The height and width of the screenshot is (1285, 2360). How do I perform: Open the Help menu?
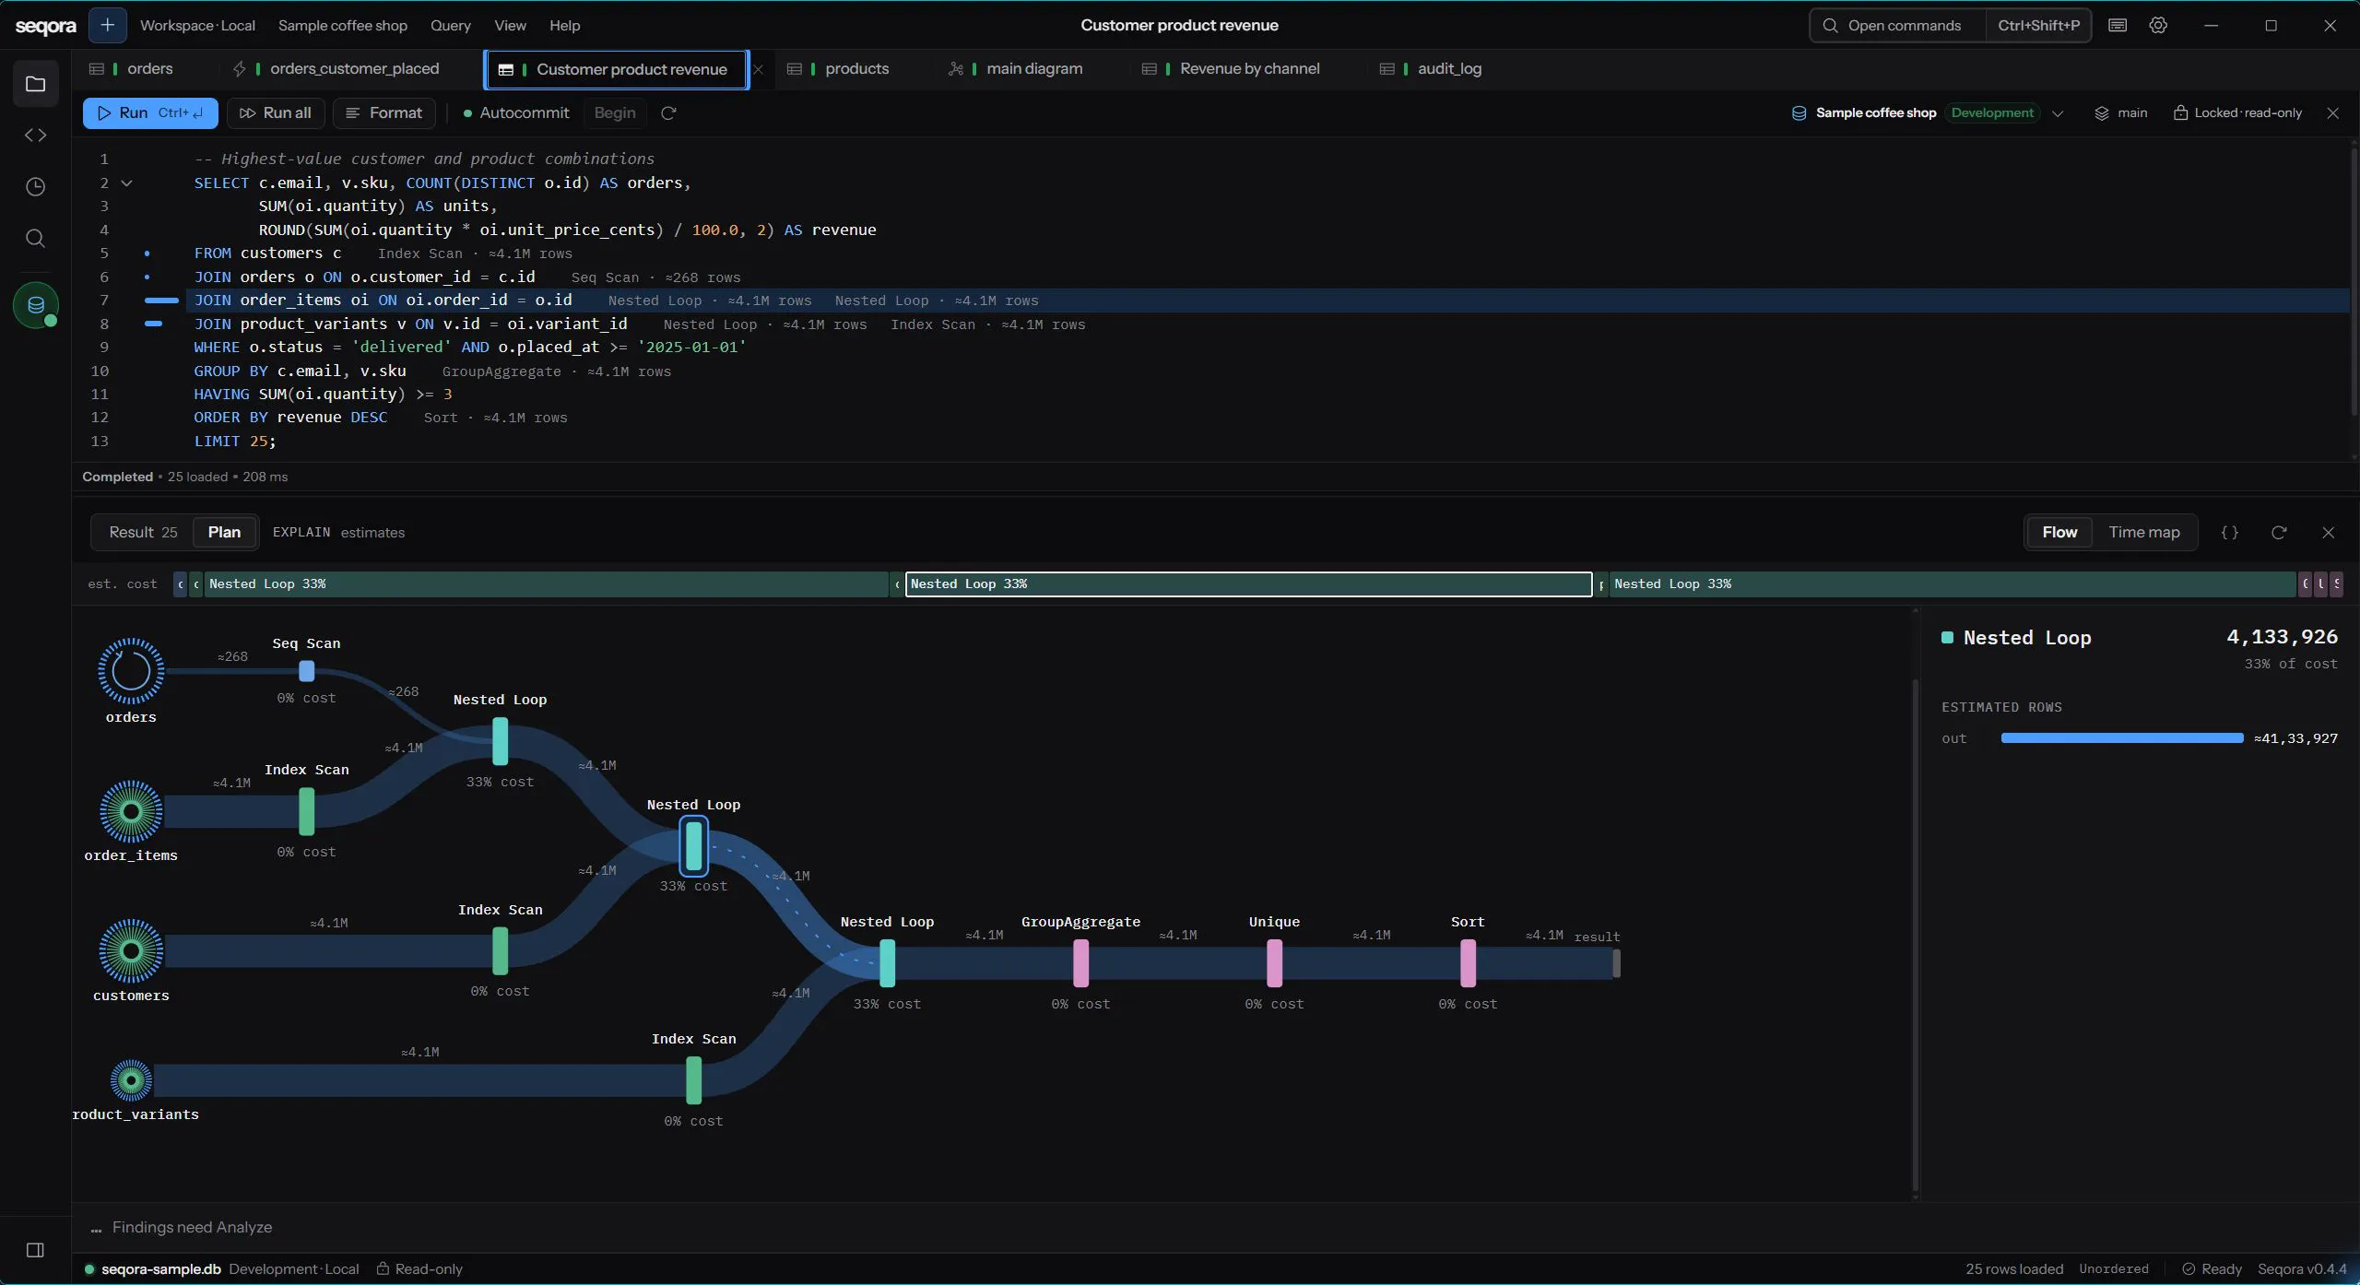pos(564,25)
